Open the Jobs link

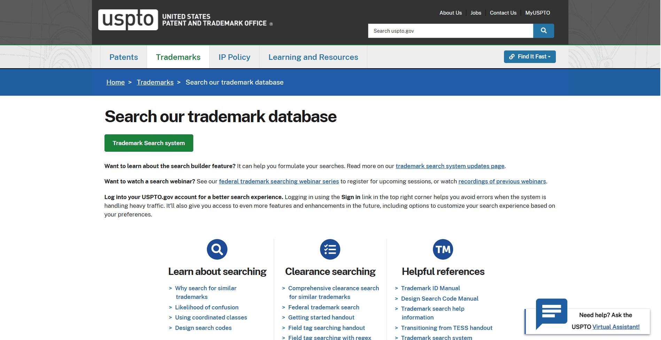coord(476,13)
